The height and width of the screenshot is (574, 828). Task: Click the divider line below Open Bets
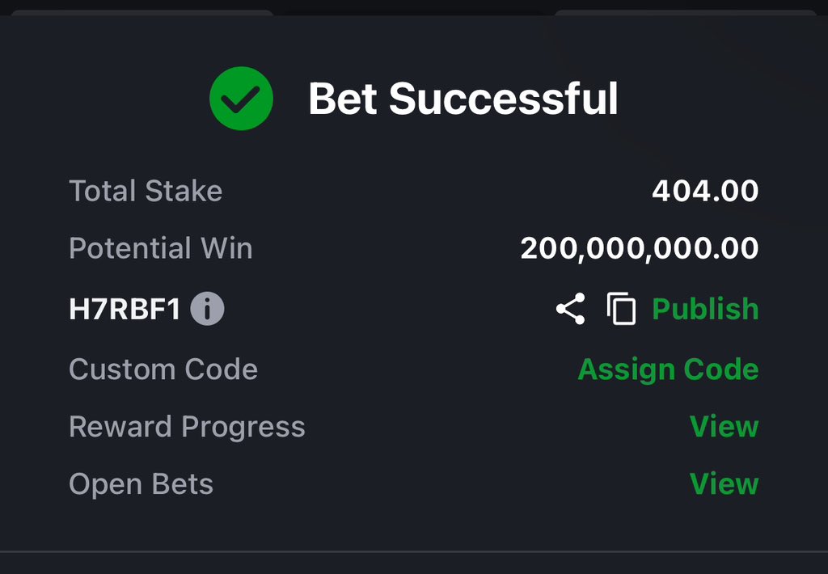[414, 552]
